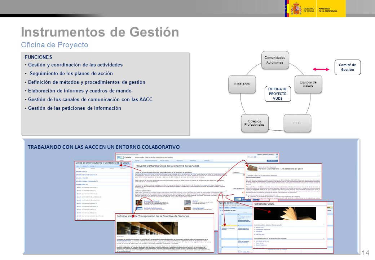The image size is (375, 260).
Task: Select bullet 'Definición de métodos y procedimientos de gestión'
Action: click(x=87, y=82)
